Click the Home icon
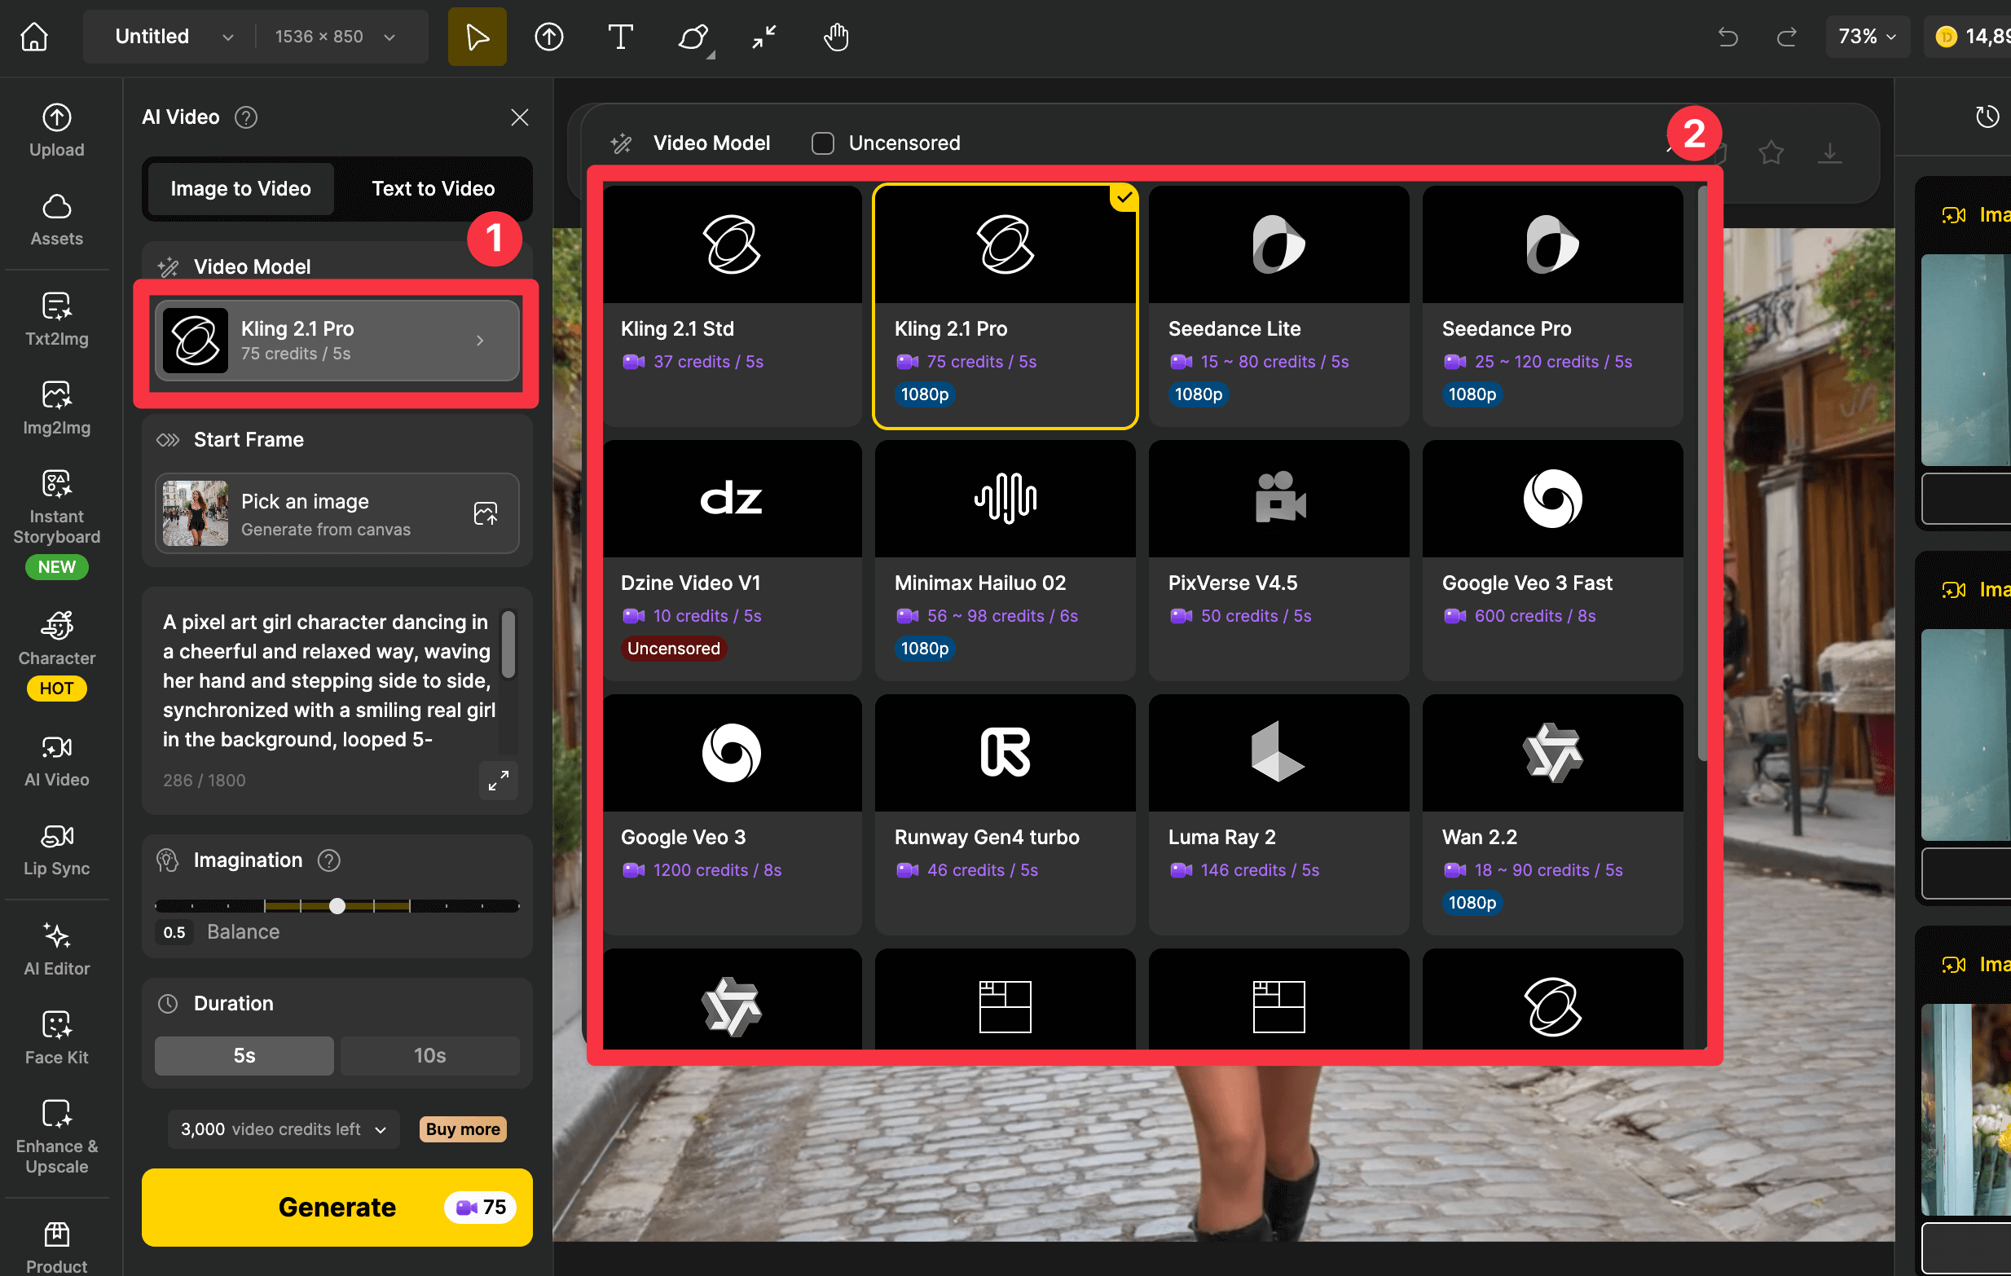Image resolution: width=2011 pixels, height=1276 pixels. tap(34, 37)
